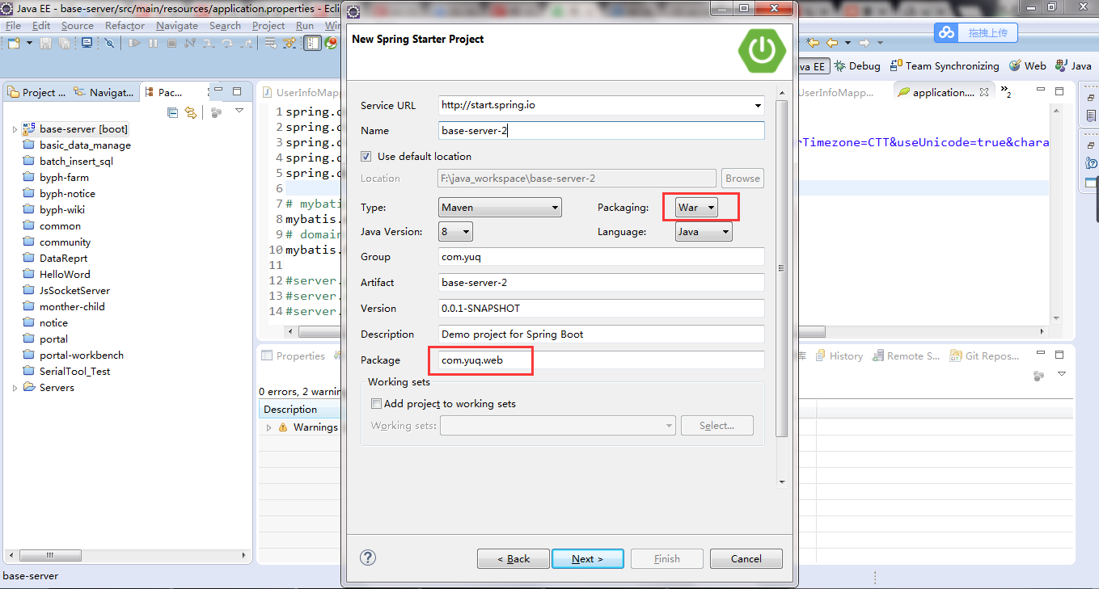Open the Refactor menu
The height and width of the screenshot is (589, 1099).
125,25
